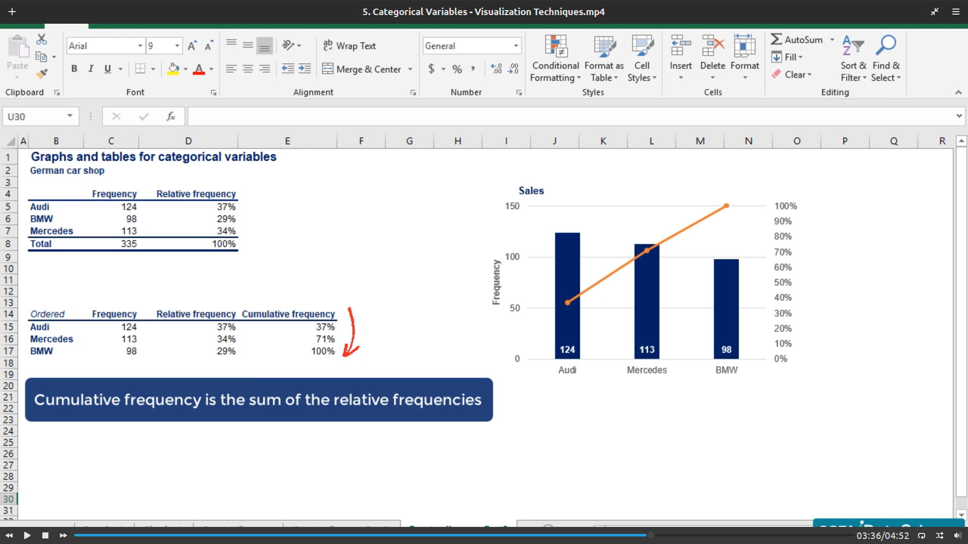Click the Format Painter brush icon
Image resolution: width=968 pixels, height=544 pixels.
(x=42, y=74)
